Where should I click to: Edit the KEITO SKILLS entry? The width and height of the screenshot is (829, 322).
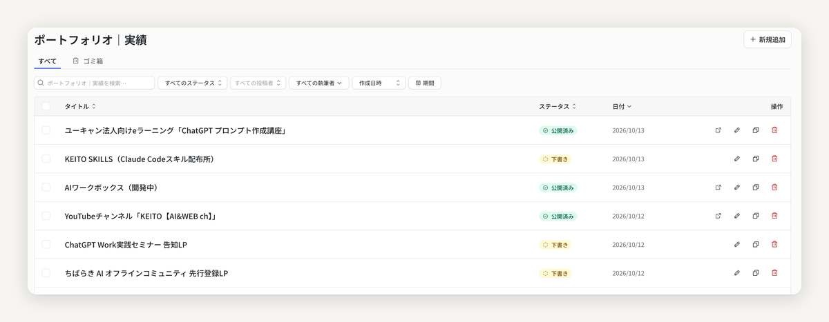pyautogui.click(x=737, y=159)
